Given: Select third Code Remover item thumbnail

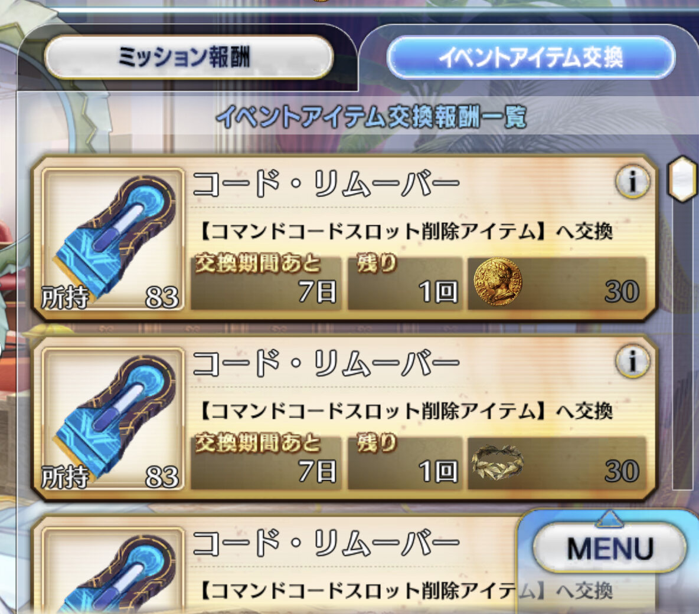Looking at the screenshot, I should tap(113, 571).
